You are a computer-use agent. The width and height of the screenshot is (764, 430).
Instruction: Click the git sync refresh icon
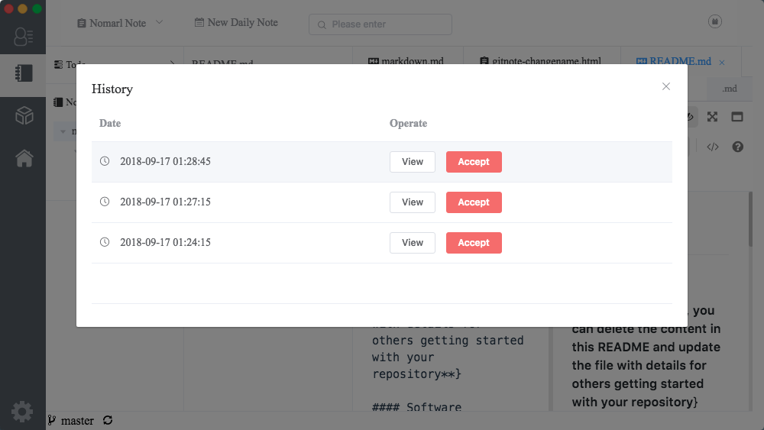point(108,420)
